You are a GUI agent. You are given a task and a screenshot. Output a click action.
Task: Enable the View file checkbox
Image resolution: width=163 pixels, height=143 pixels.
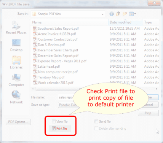(x=54, y=121)
